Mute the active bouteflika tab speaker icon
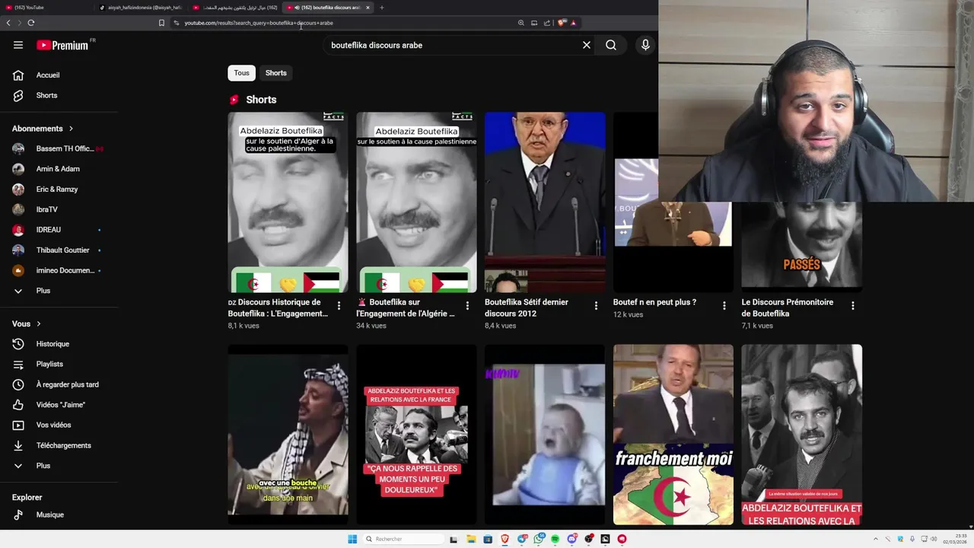The height and width of the screenshot is (548, 974). (297, 8)
